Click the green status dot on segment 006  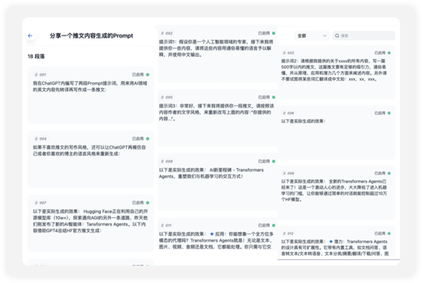click(x=389, y=113)
